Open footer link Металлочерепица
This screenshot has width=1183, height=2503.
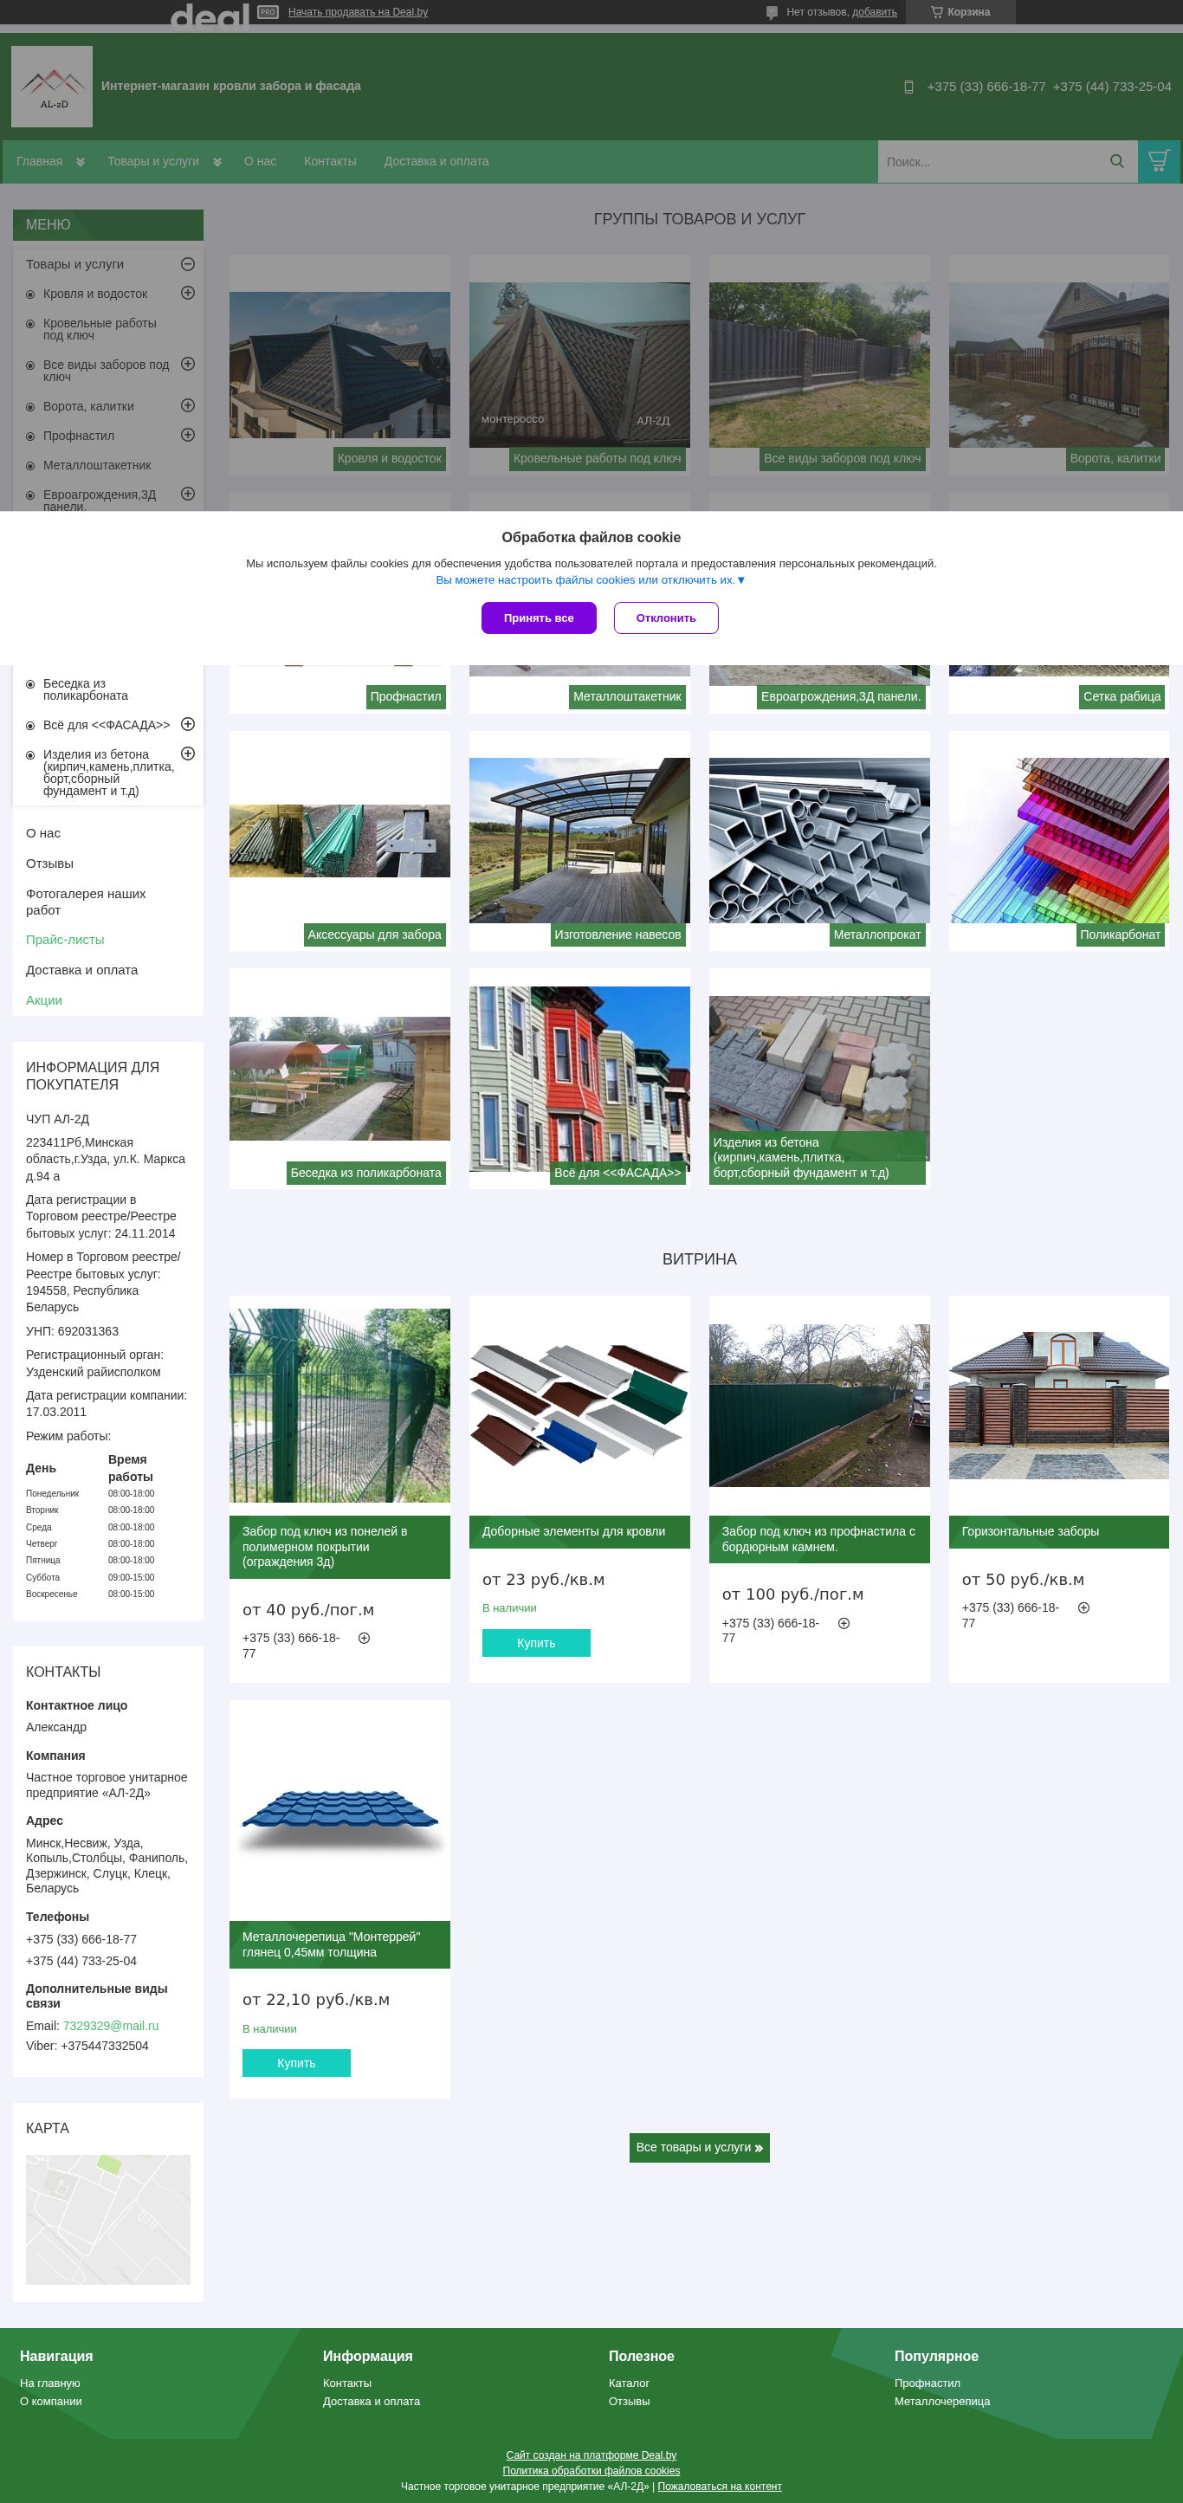(x=942, y=2401)
